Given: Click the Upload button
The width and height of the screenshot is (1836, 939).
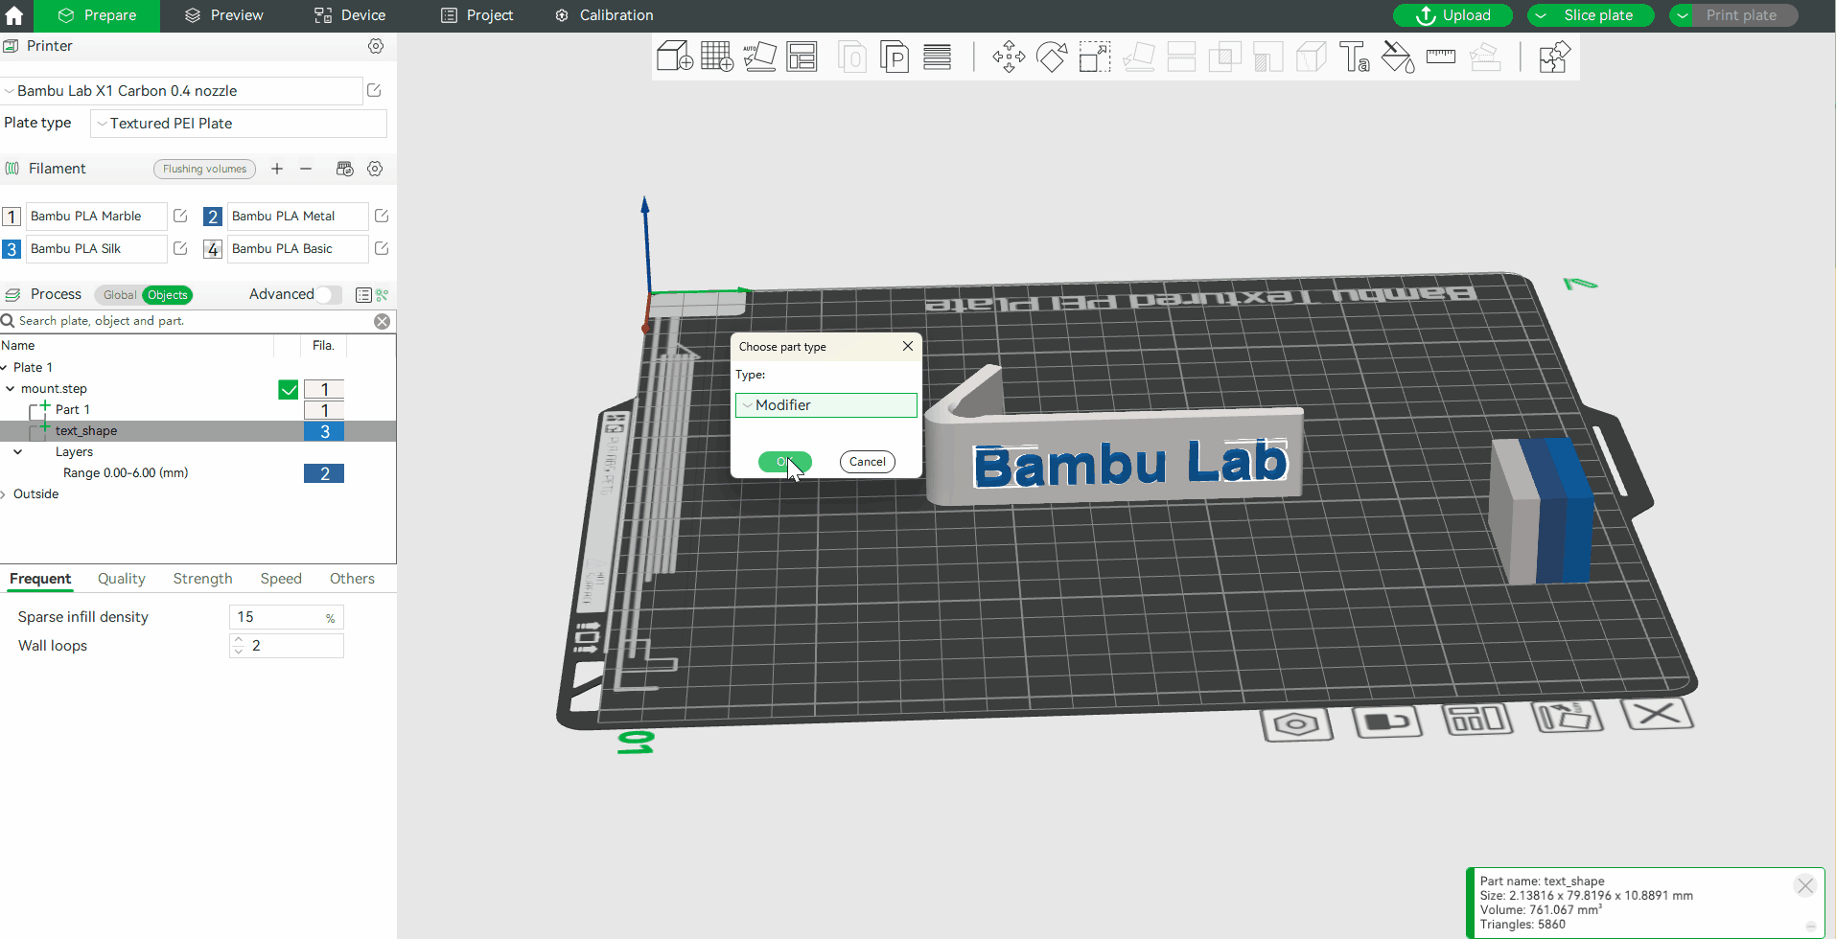Looking at the screenshot, I should tap(1453, 15).
